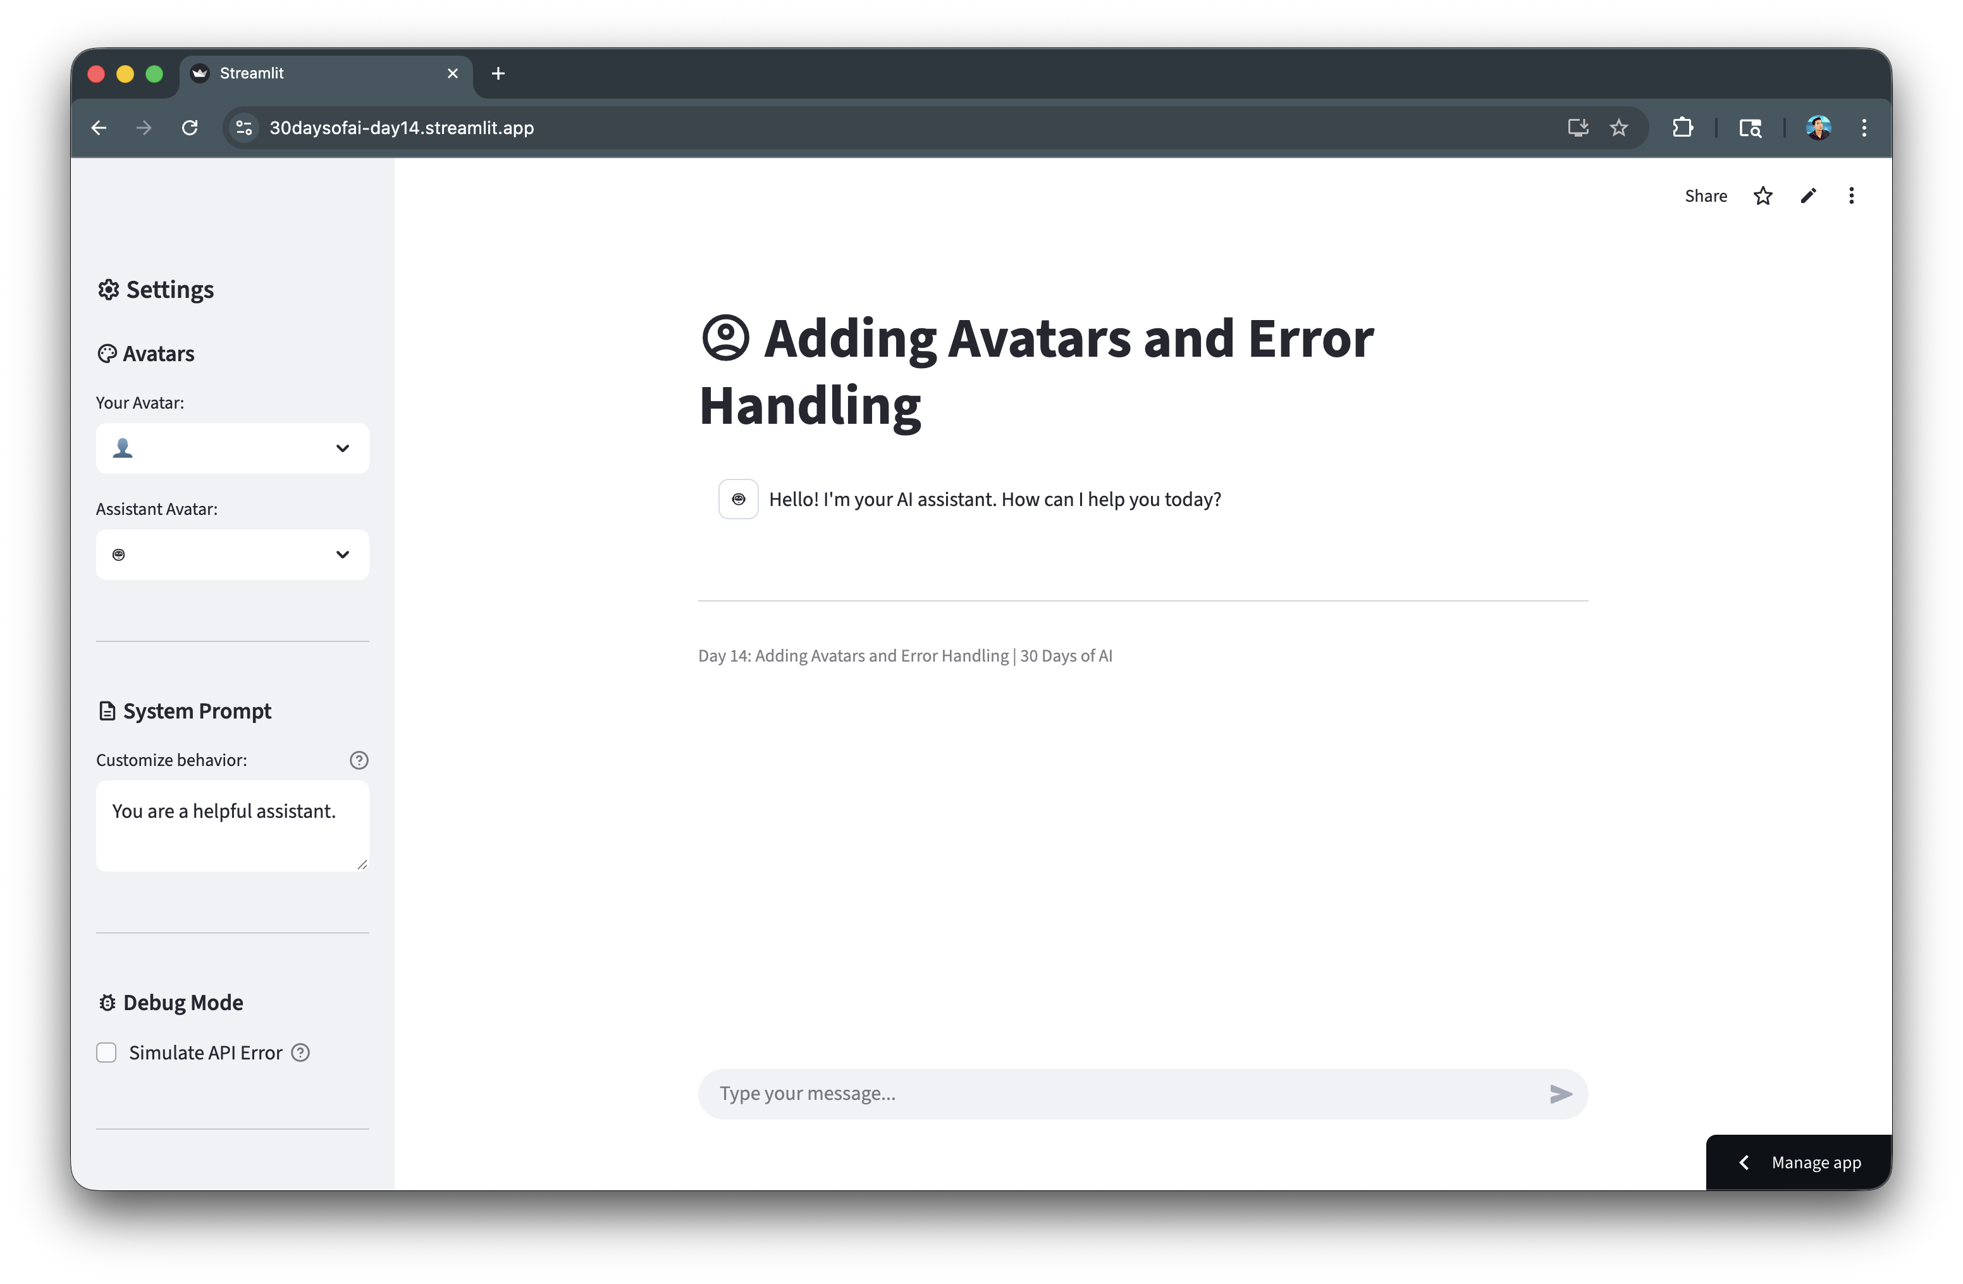Click help icon next to Simulate API Error
The image size is (1963, 1284).
coord(301,1053)
